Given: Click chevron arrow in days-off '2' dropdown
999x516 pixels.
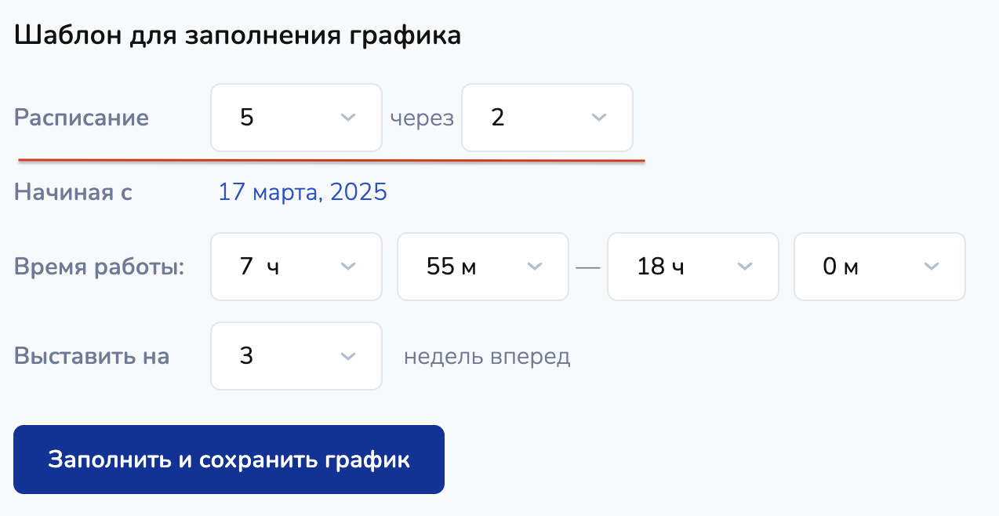Looking at the screenshot, I should (x=598, y=118).
